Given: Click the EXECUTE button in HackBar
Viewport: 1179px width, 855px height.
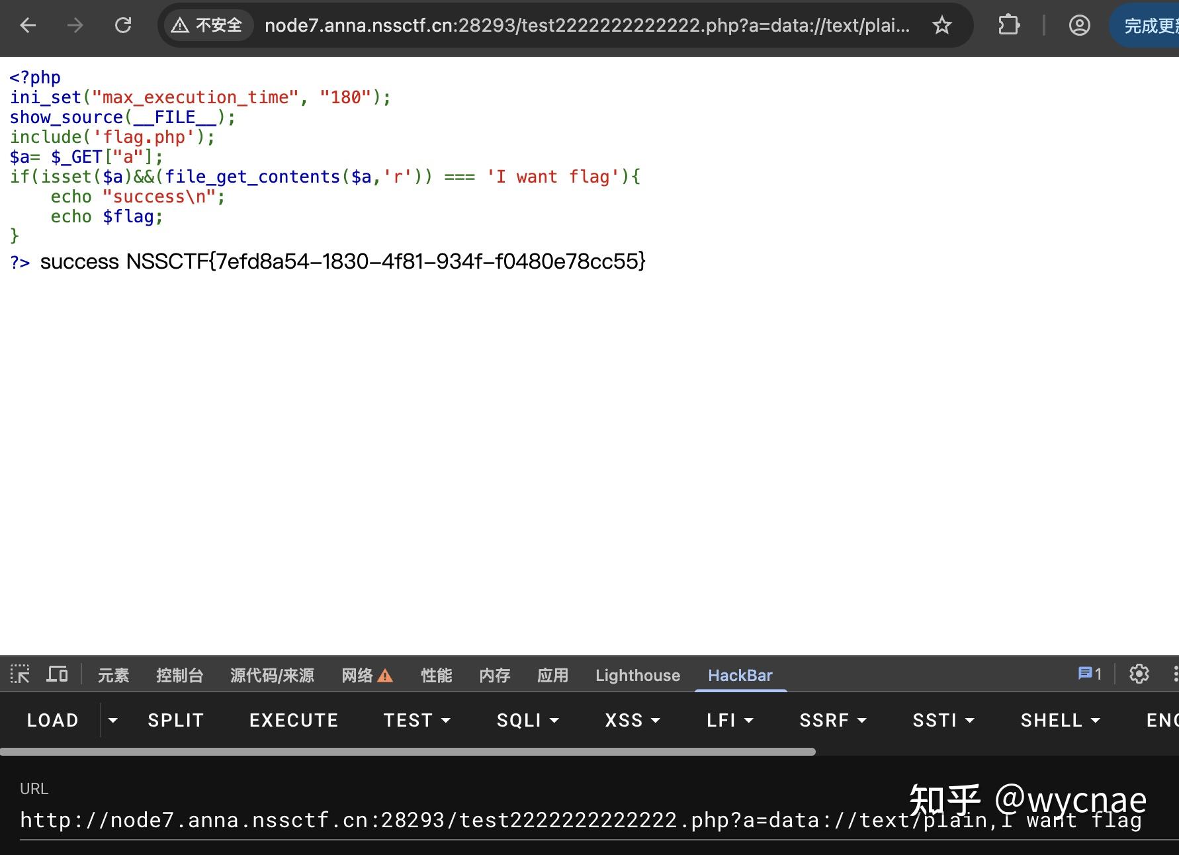Looking at the screenshot, I should pyautogui.click(x=293, y=720).
